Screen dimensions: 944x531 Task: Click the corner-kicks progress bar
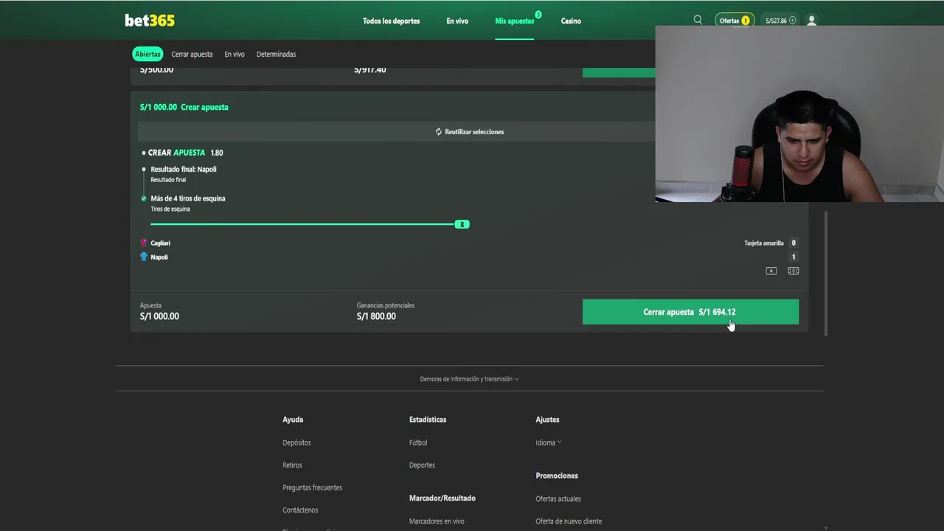[x=302, y=224]
